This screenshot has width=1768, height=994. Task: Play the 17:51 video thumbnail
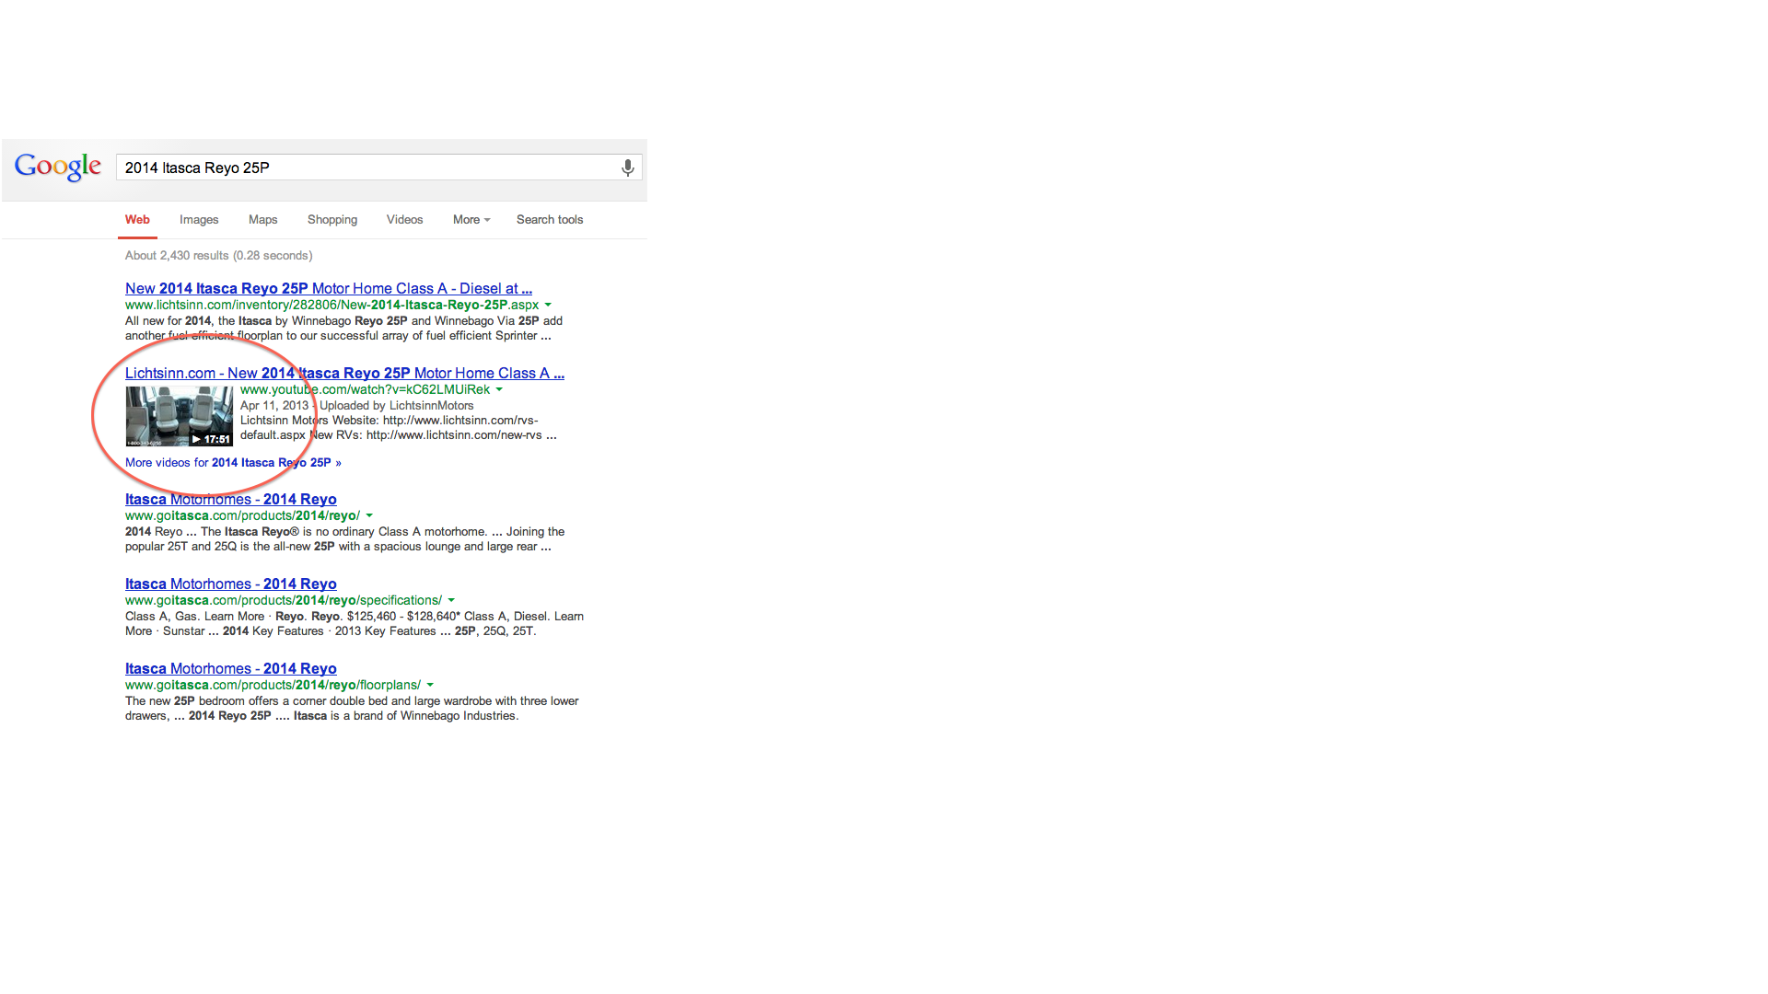pyautogui.click(x=179, y=416)
